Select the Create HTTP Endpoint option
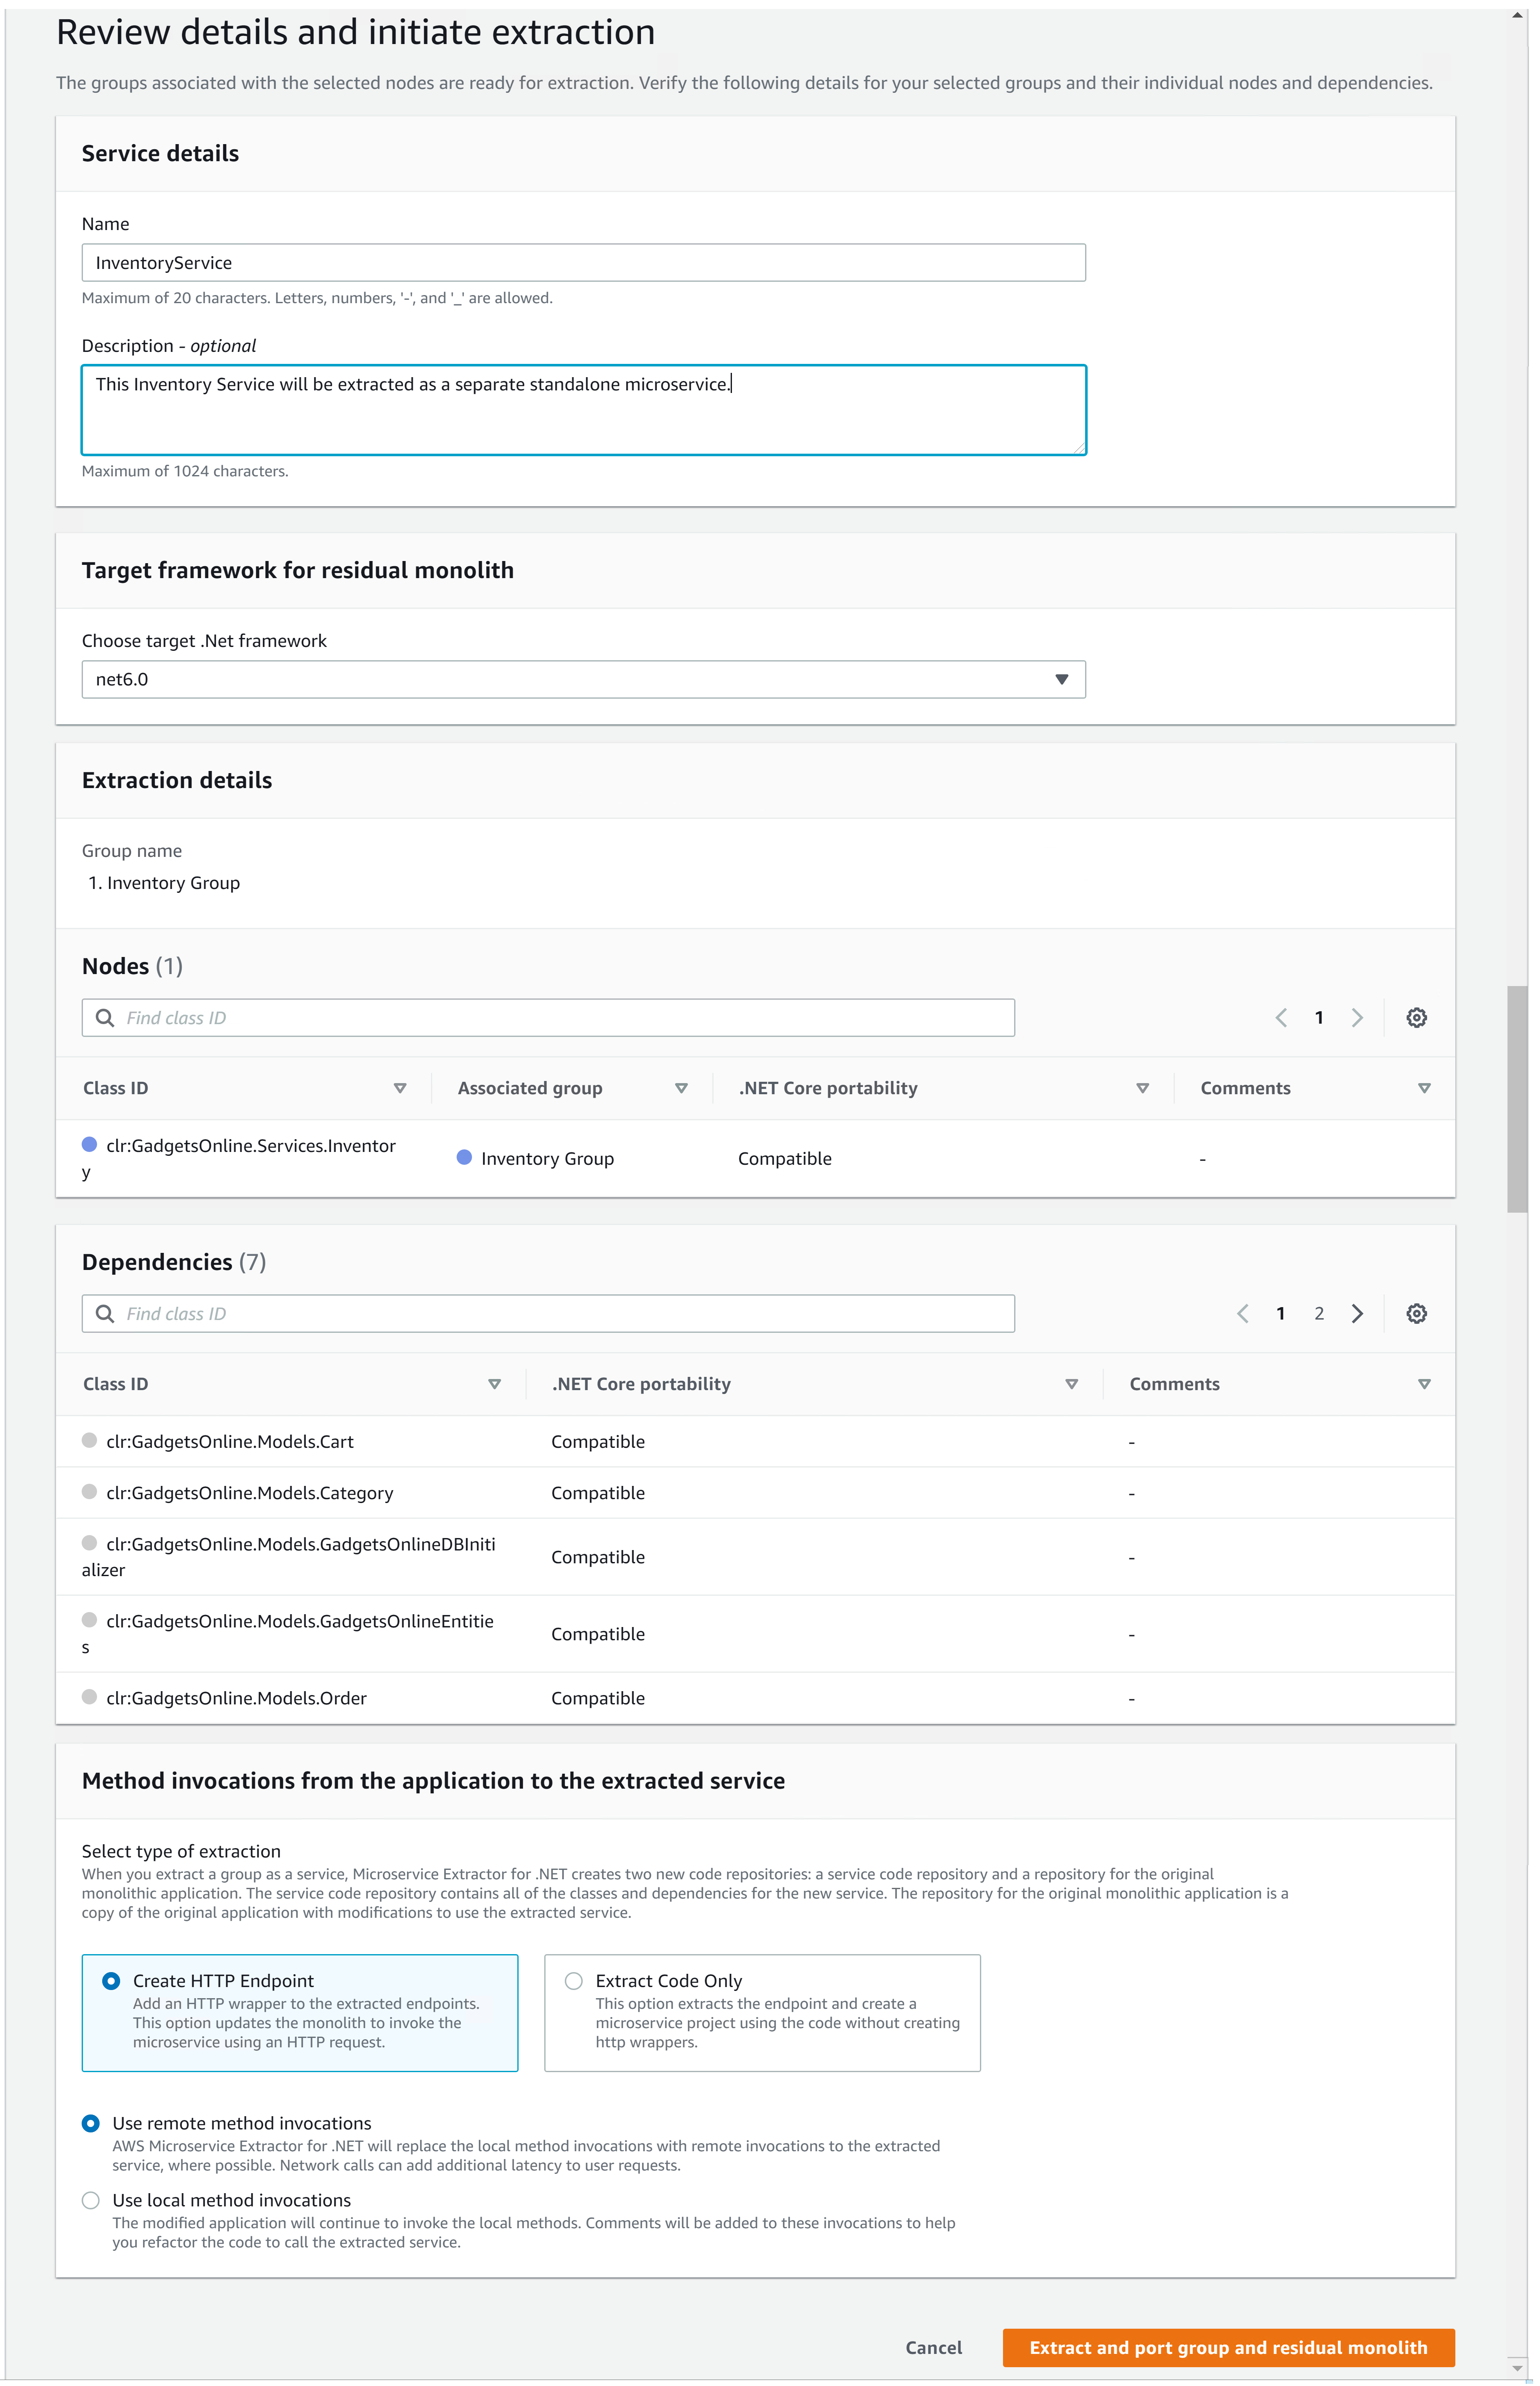 pos(111,1980)
